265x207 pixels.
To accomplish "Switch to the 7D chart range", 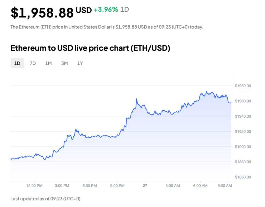I will [33, 63].
